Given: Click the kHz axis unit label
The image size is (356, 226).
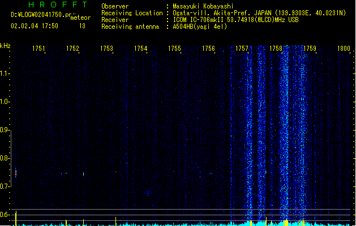Looking at the screenshot, I should 5,46.
